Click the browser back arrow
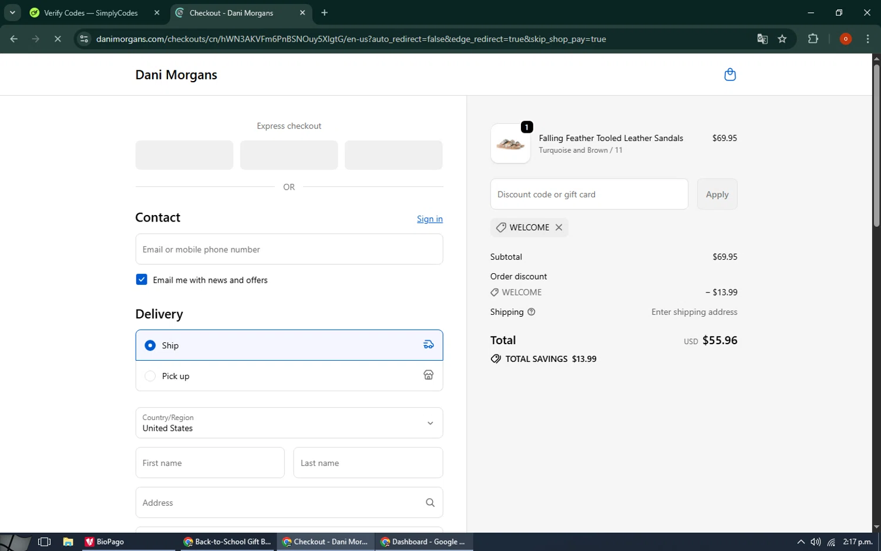 [x=14, y=39]
